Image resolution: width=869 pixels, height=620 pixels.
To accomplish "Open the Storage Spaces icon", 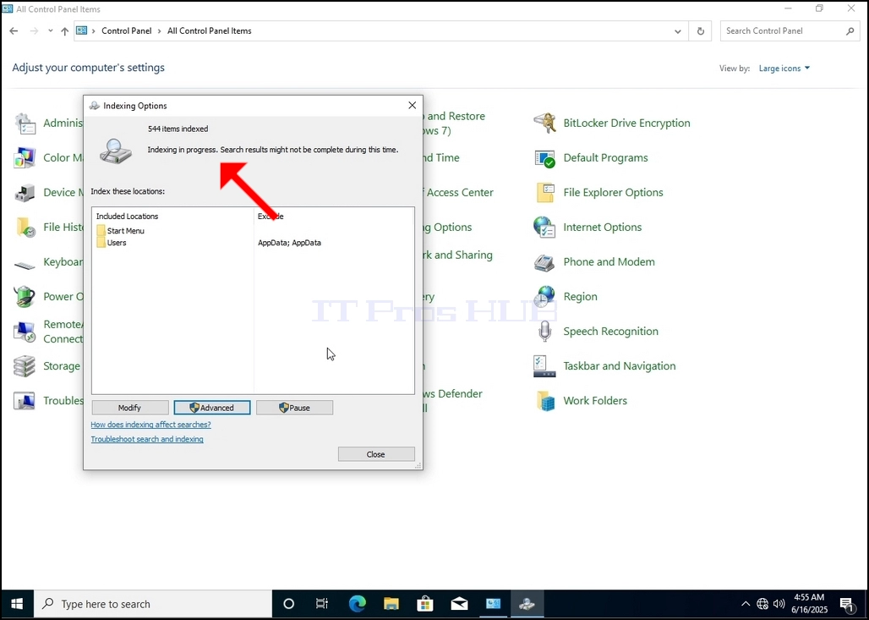I will tap(25, 366).
